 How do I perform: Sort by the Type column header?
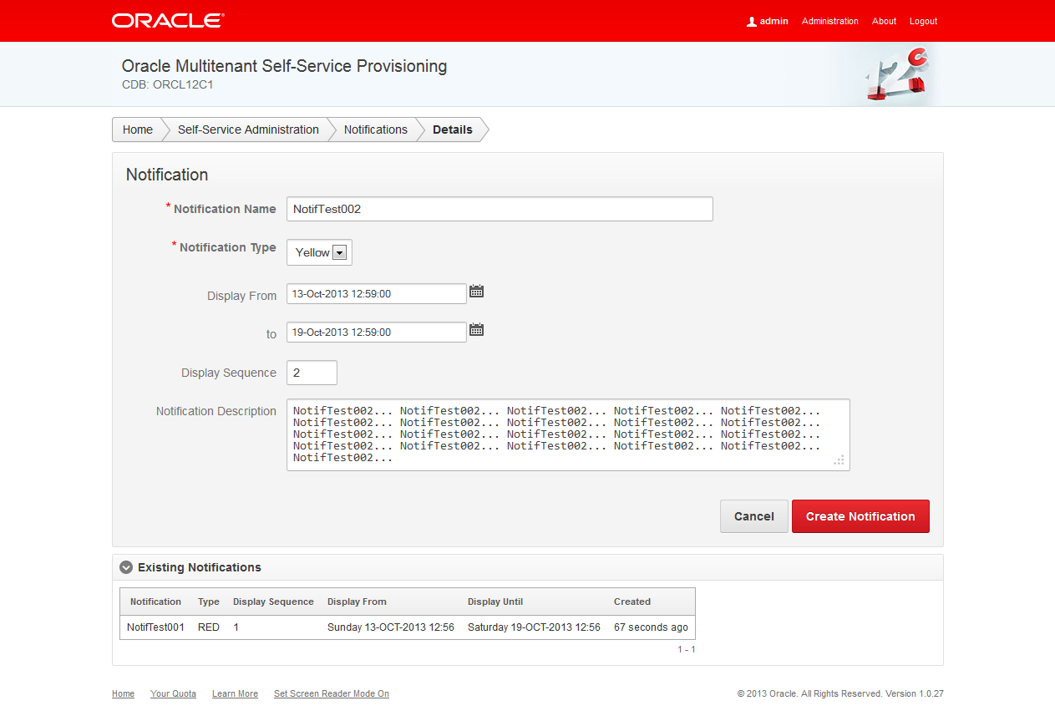click(209, 602)
